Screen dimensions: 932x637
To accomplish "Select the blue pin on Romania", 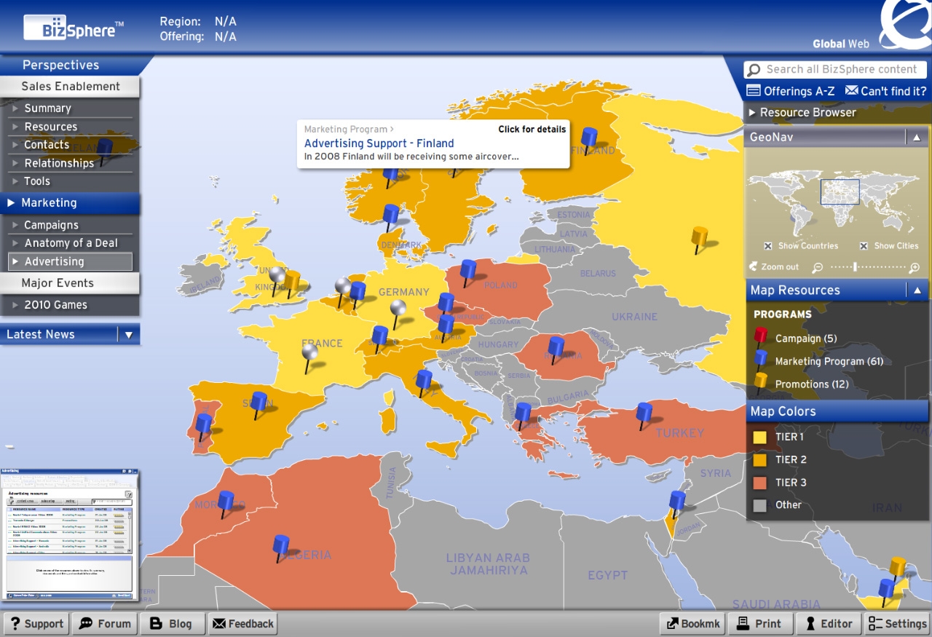I will 556,347.
